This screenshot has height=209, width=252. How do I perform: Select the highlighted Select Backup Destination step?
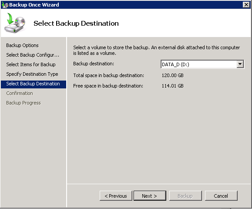click(34, 84)
